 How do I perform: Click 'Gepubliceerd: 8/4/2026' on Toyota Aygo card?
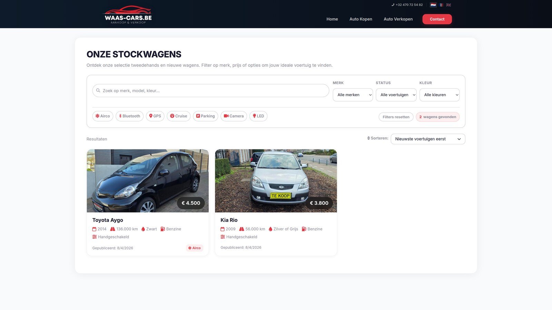pos(113,248)
